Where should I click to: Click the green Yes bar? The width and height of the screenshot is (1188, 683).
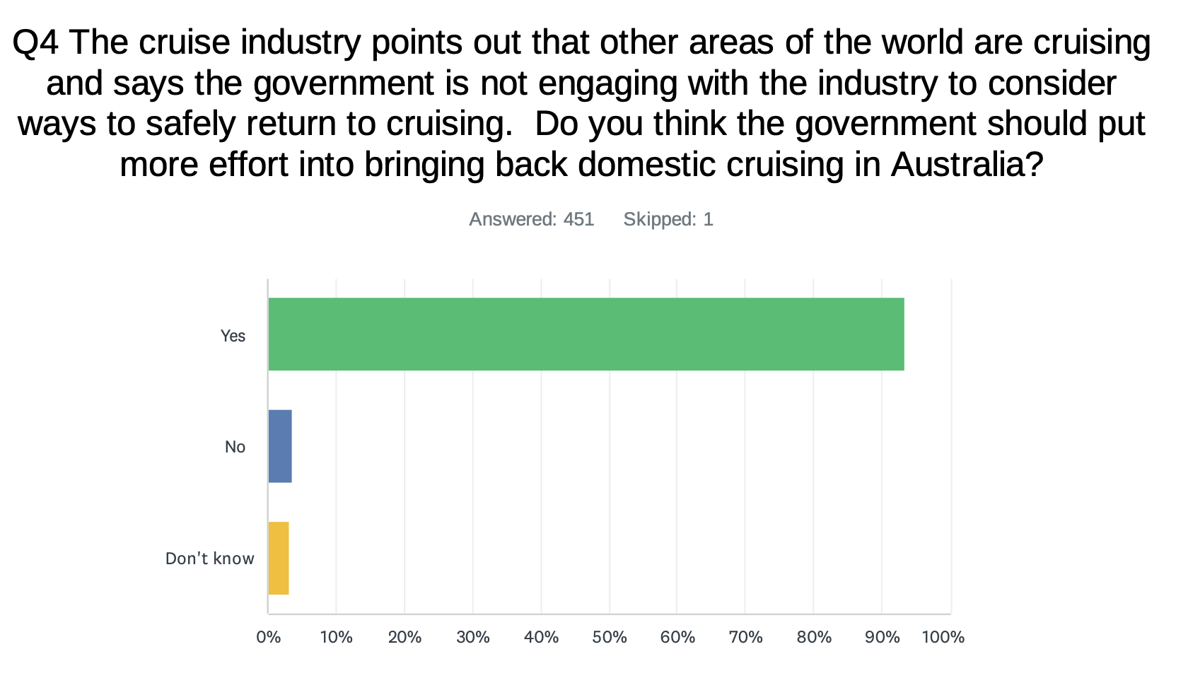click(586, 334)
